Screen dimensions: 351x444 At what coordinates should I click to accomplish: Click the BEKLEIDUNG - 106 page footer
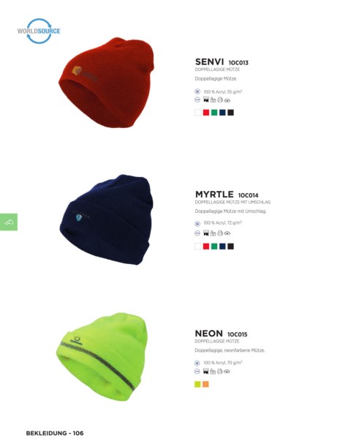coord(55,433)
